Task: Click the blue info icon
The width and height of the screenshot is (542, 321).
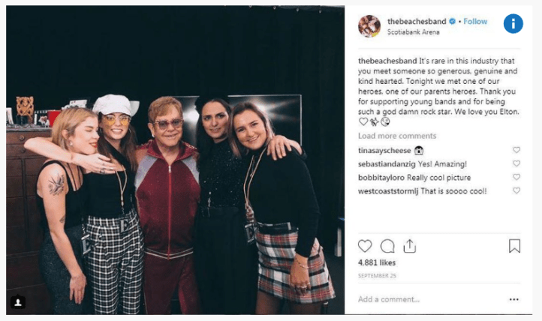Action: tap(513, 24)
